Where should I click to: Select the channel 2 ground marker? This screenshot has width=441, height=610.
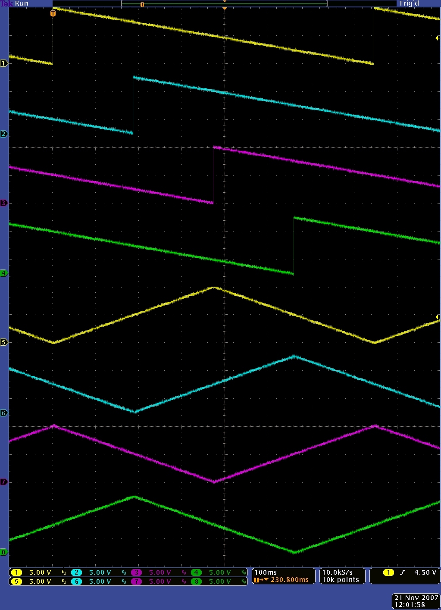pos(4,134)
